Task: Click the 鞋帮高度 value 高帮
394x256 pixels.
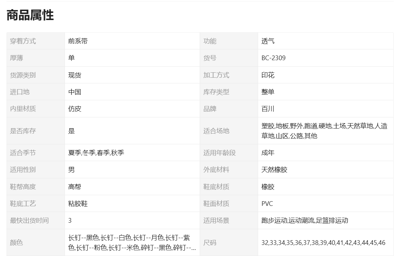Action: (75, 187)
